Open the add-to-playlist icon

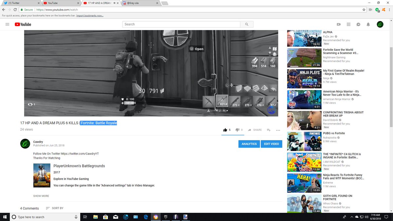(269, 130)
